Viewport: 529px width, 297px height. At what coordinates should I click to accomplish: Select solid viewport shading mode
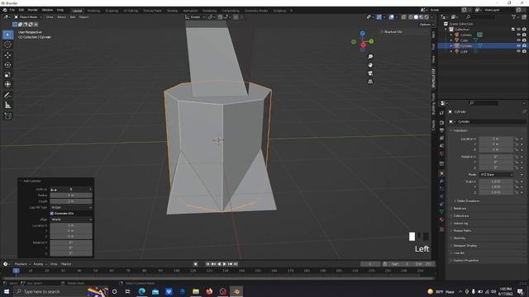coord(416,17)
